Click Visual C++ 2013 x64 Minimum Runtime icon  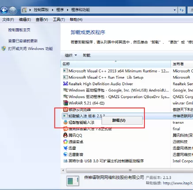(65, 71)
